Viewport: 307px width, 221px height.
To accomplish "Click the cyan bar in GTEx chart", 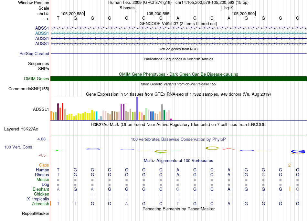I will click(x=96, y=116).
